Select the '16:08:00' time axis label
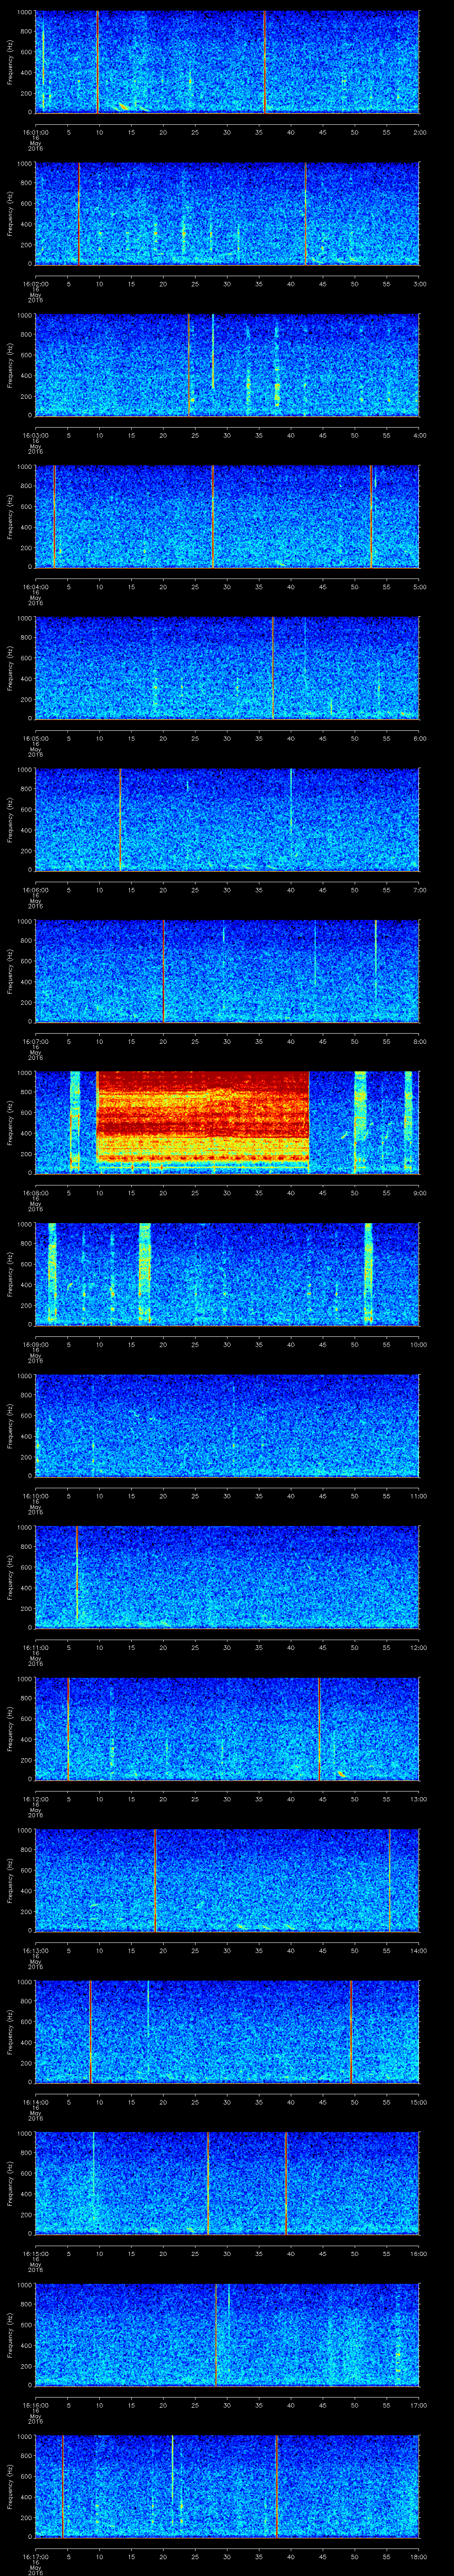The width and height of the screenshot is (454, 2576). pos(35,1193)
